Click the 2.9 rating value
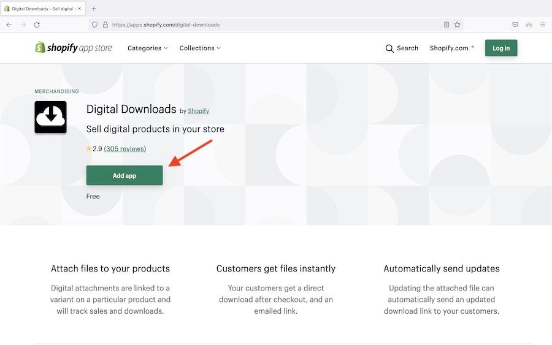The width and height of the screenshot is (552, 345). 97,149
